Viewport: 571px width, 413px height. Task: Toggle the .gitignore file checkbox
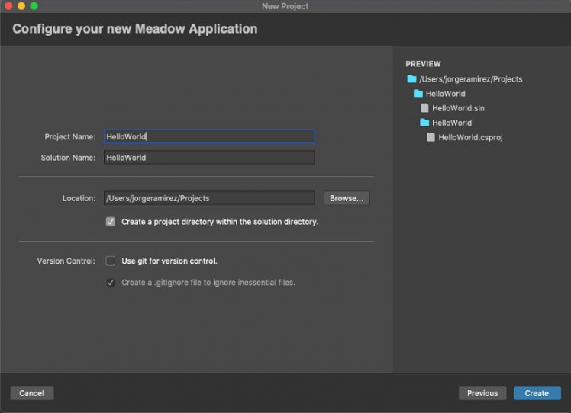[x=111, y=283]
